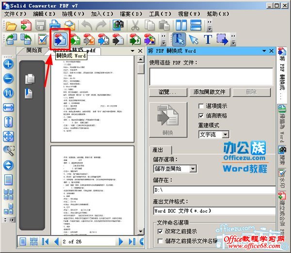Click the 使用這些 PDF 文件 list box

pyautogui.click(x=211, y=77)
